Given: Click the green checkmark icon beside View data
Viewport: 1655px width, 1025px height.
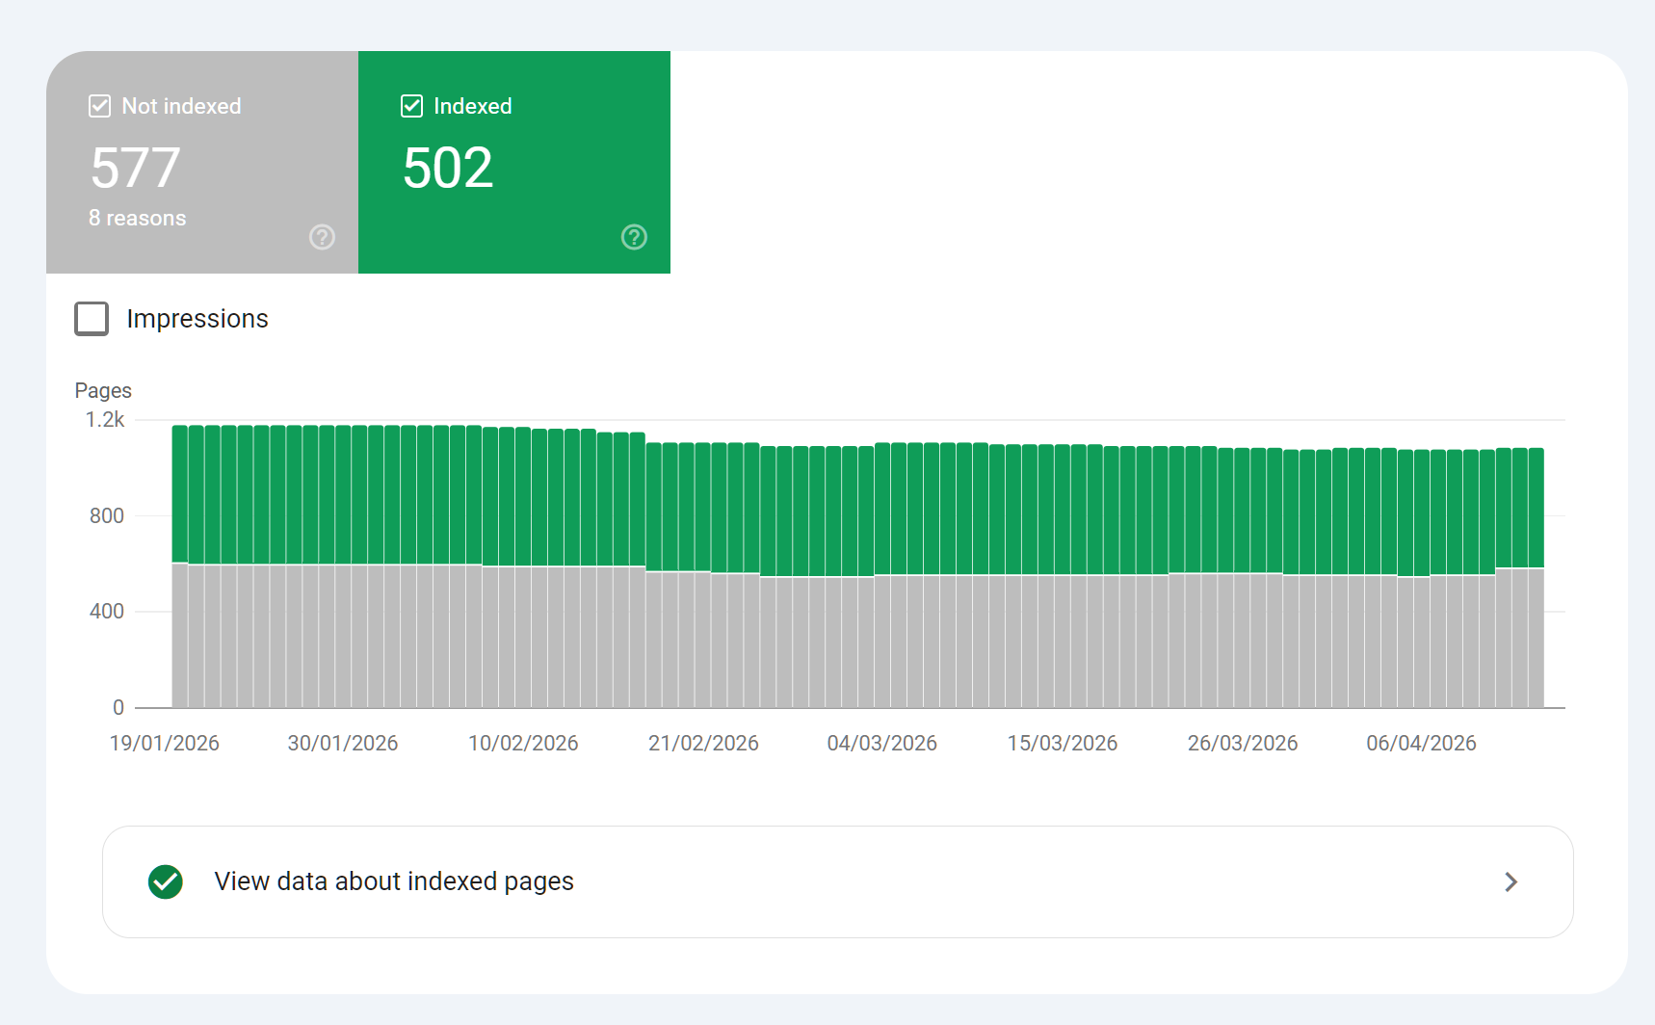Looking at the screenshot, I should click(x=166, y=881).
